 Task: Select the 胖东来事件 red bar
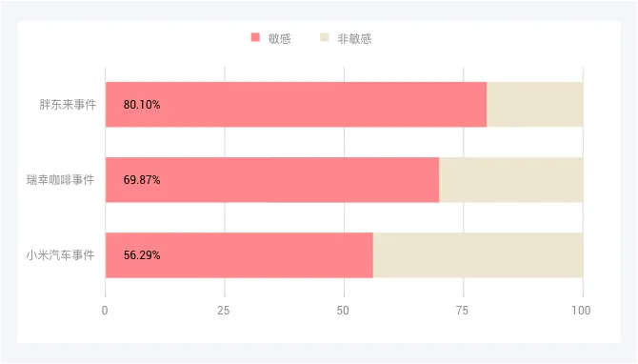(x=296, y=104)
